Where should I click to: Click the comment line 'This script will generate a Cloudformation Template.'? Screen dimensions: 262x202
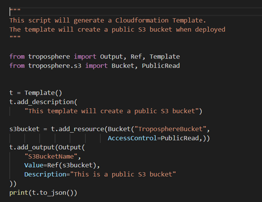tap(108, 20)
